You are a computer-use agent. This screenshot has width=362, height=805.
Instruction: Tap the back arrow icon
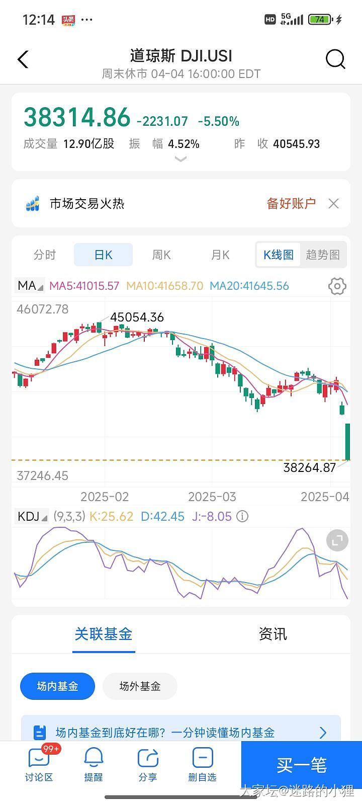pyautogui.click(x=23, y=59)
